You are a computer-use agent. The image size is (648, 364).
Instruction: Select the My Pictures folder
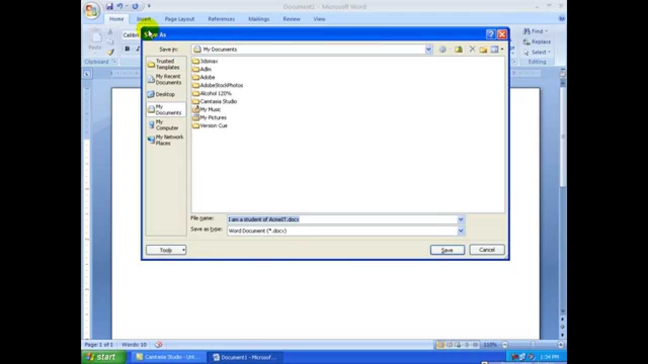(x=210, y=117)
